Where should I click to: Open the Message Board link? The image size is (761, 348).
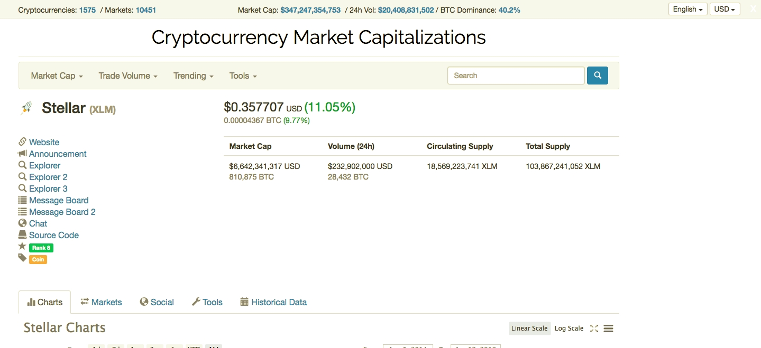click(59, 200)
